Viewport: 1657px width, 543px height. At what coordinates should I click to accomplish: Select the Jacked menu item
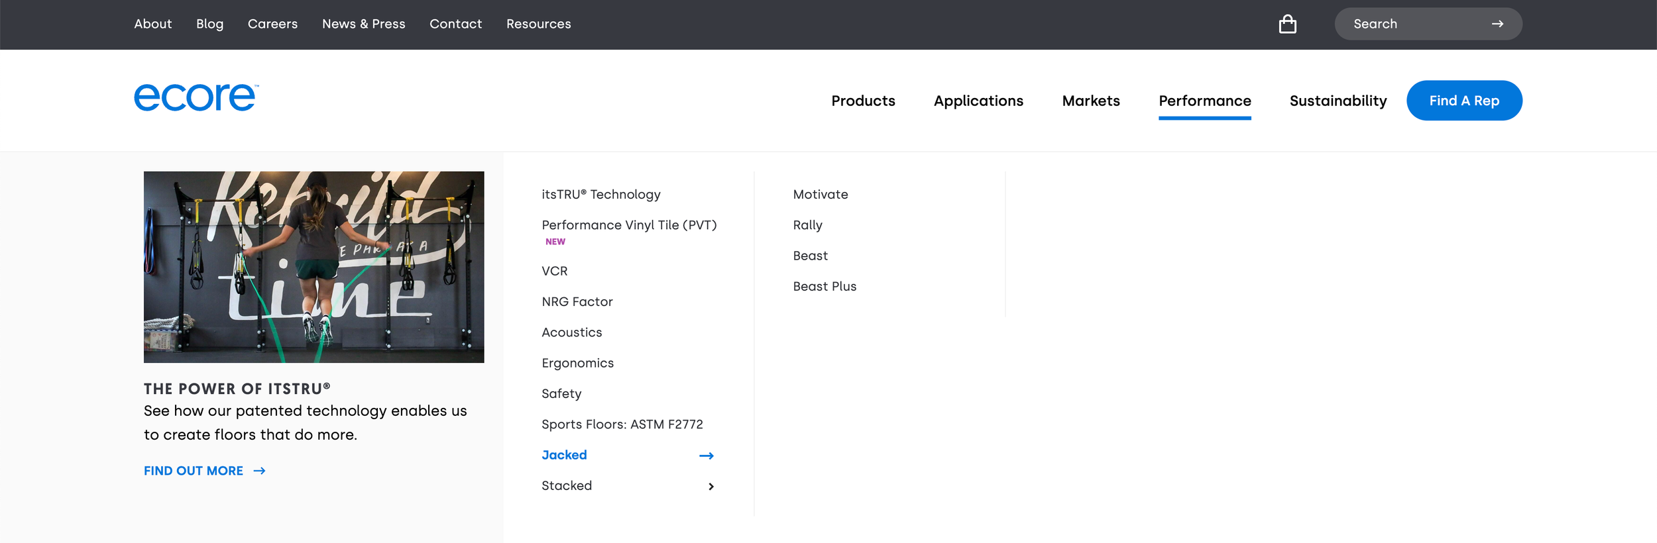click(564, 455)
